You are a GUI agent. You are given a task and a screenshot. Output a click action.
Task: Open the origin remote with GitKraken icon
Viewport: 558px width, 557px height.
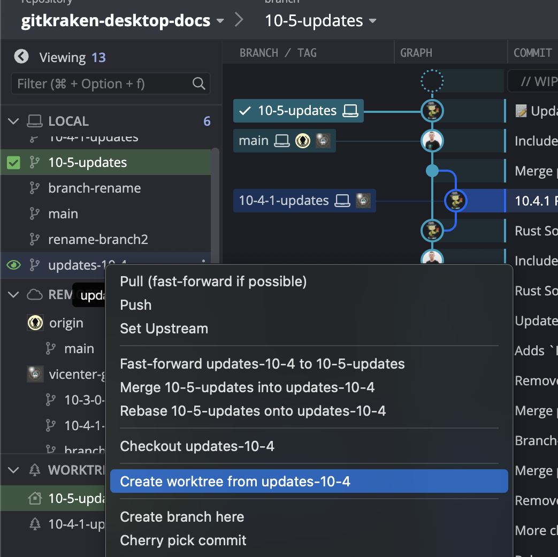(x=35, y=323)
